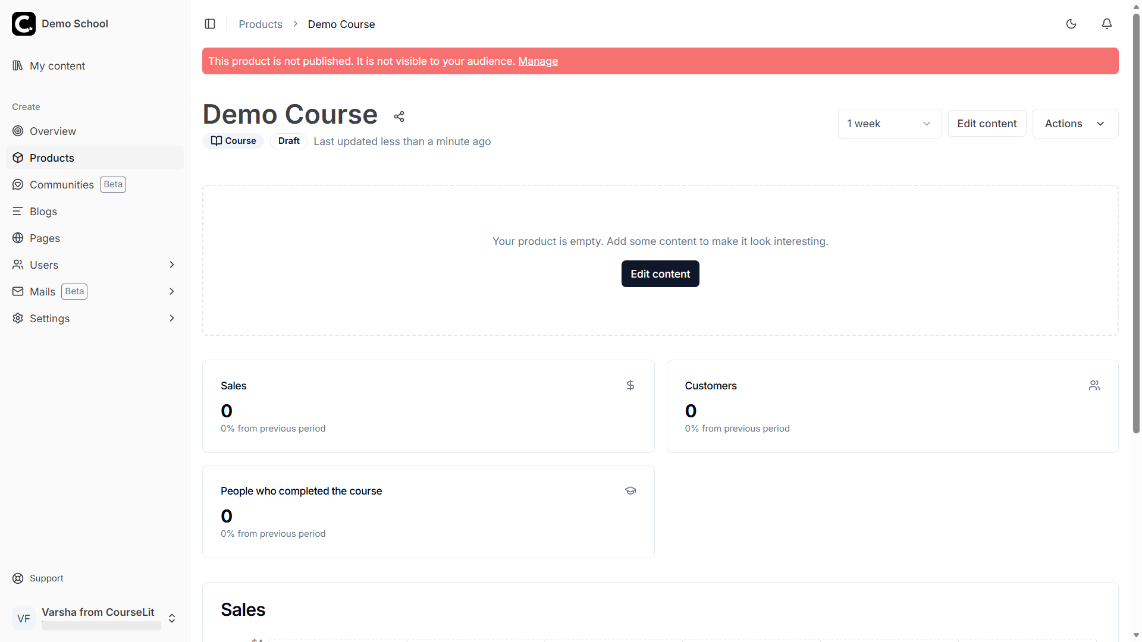This screenshot has height=642, width=1142.
Task: Click the dollar icon on Sales card
Action: coord(630,385)
